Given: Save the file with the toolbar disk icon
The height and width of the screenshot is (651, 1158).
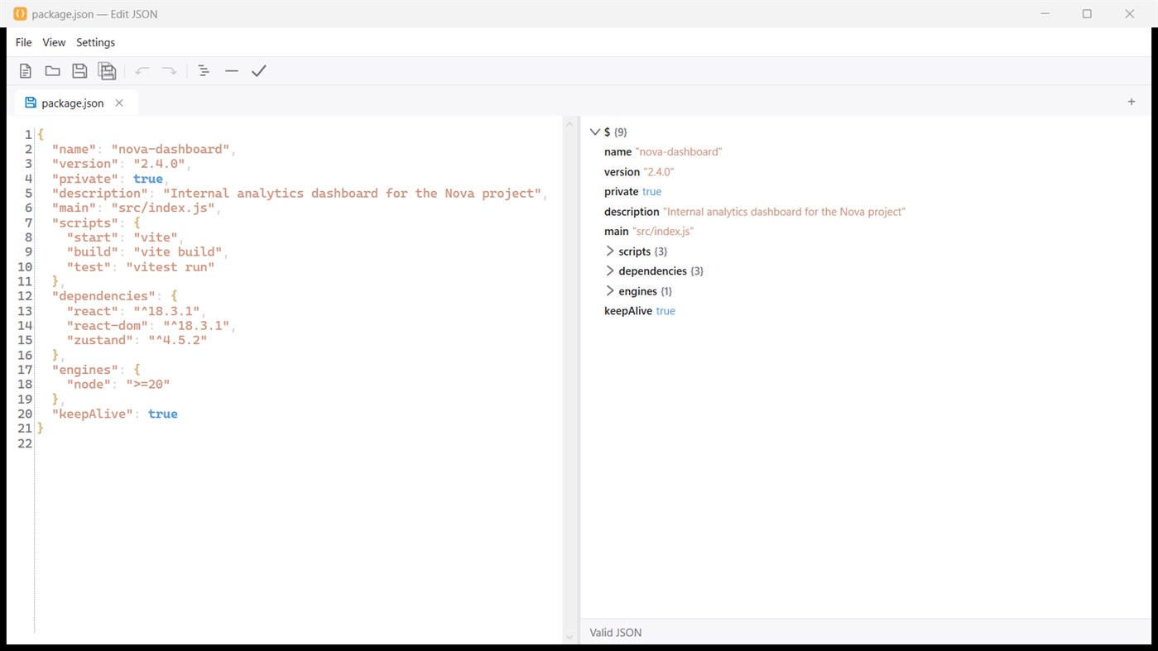Looking at the screenshot, I should click(x=79, y=71).
